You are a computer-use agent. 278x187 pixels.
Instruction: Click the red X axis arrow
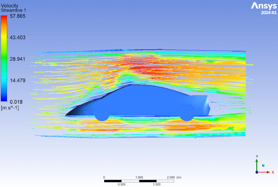click(x=264, y=172)
